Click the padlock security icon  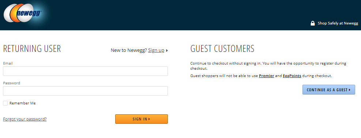pos(313,23)
